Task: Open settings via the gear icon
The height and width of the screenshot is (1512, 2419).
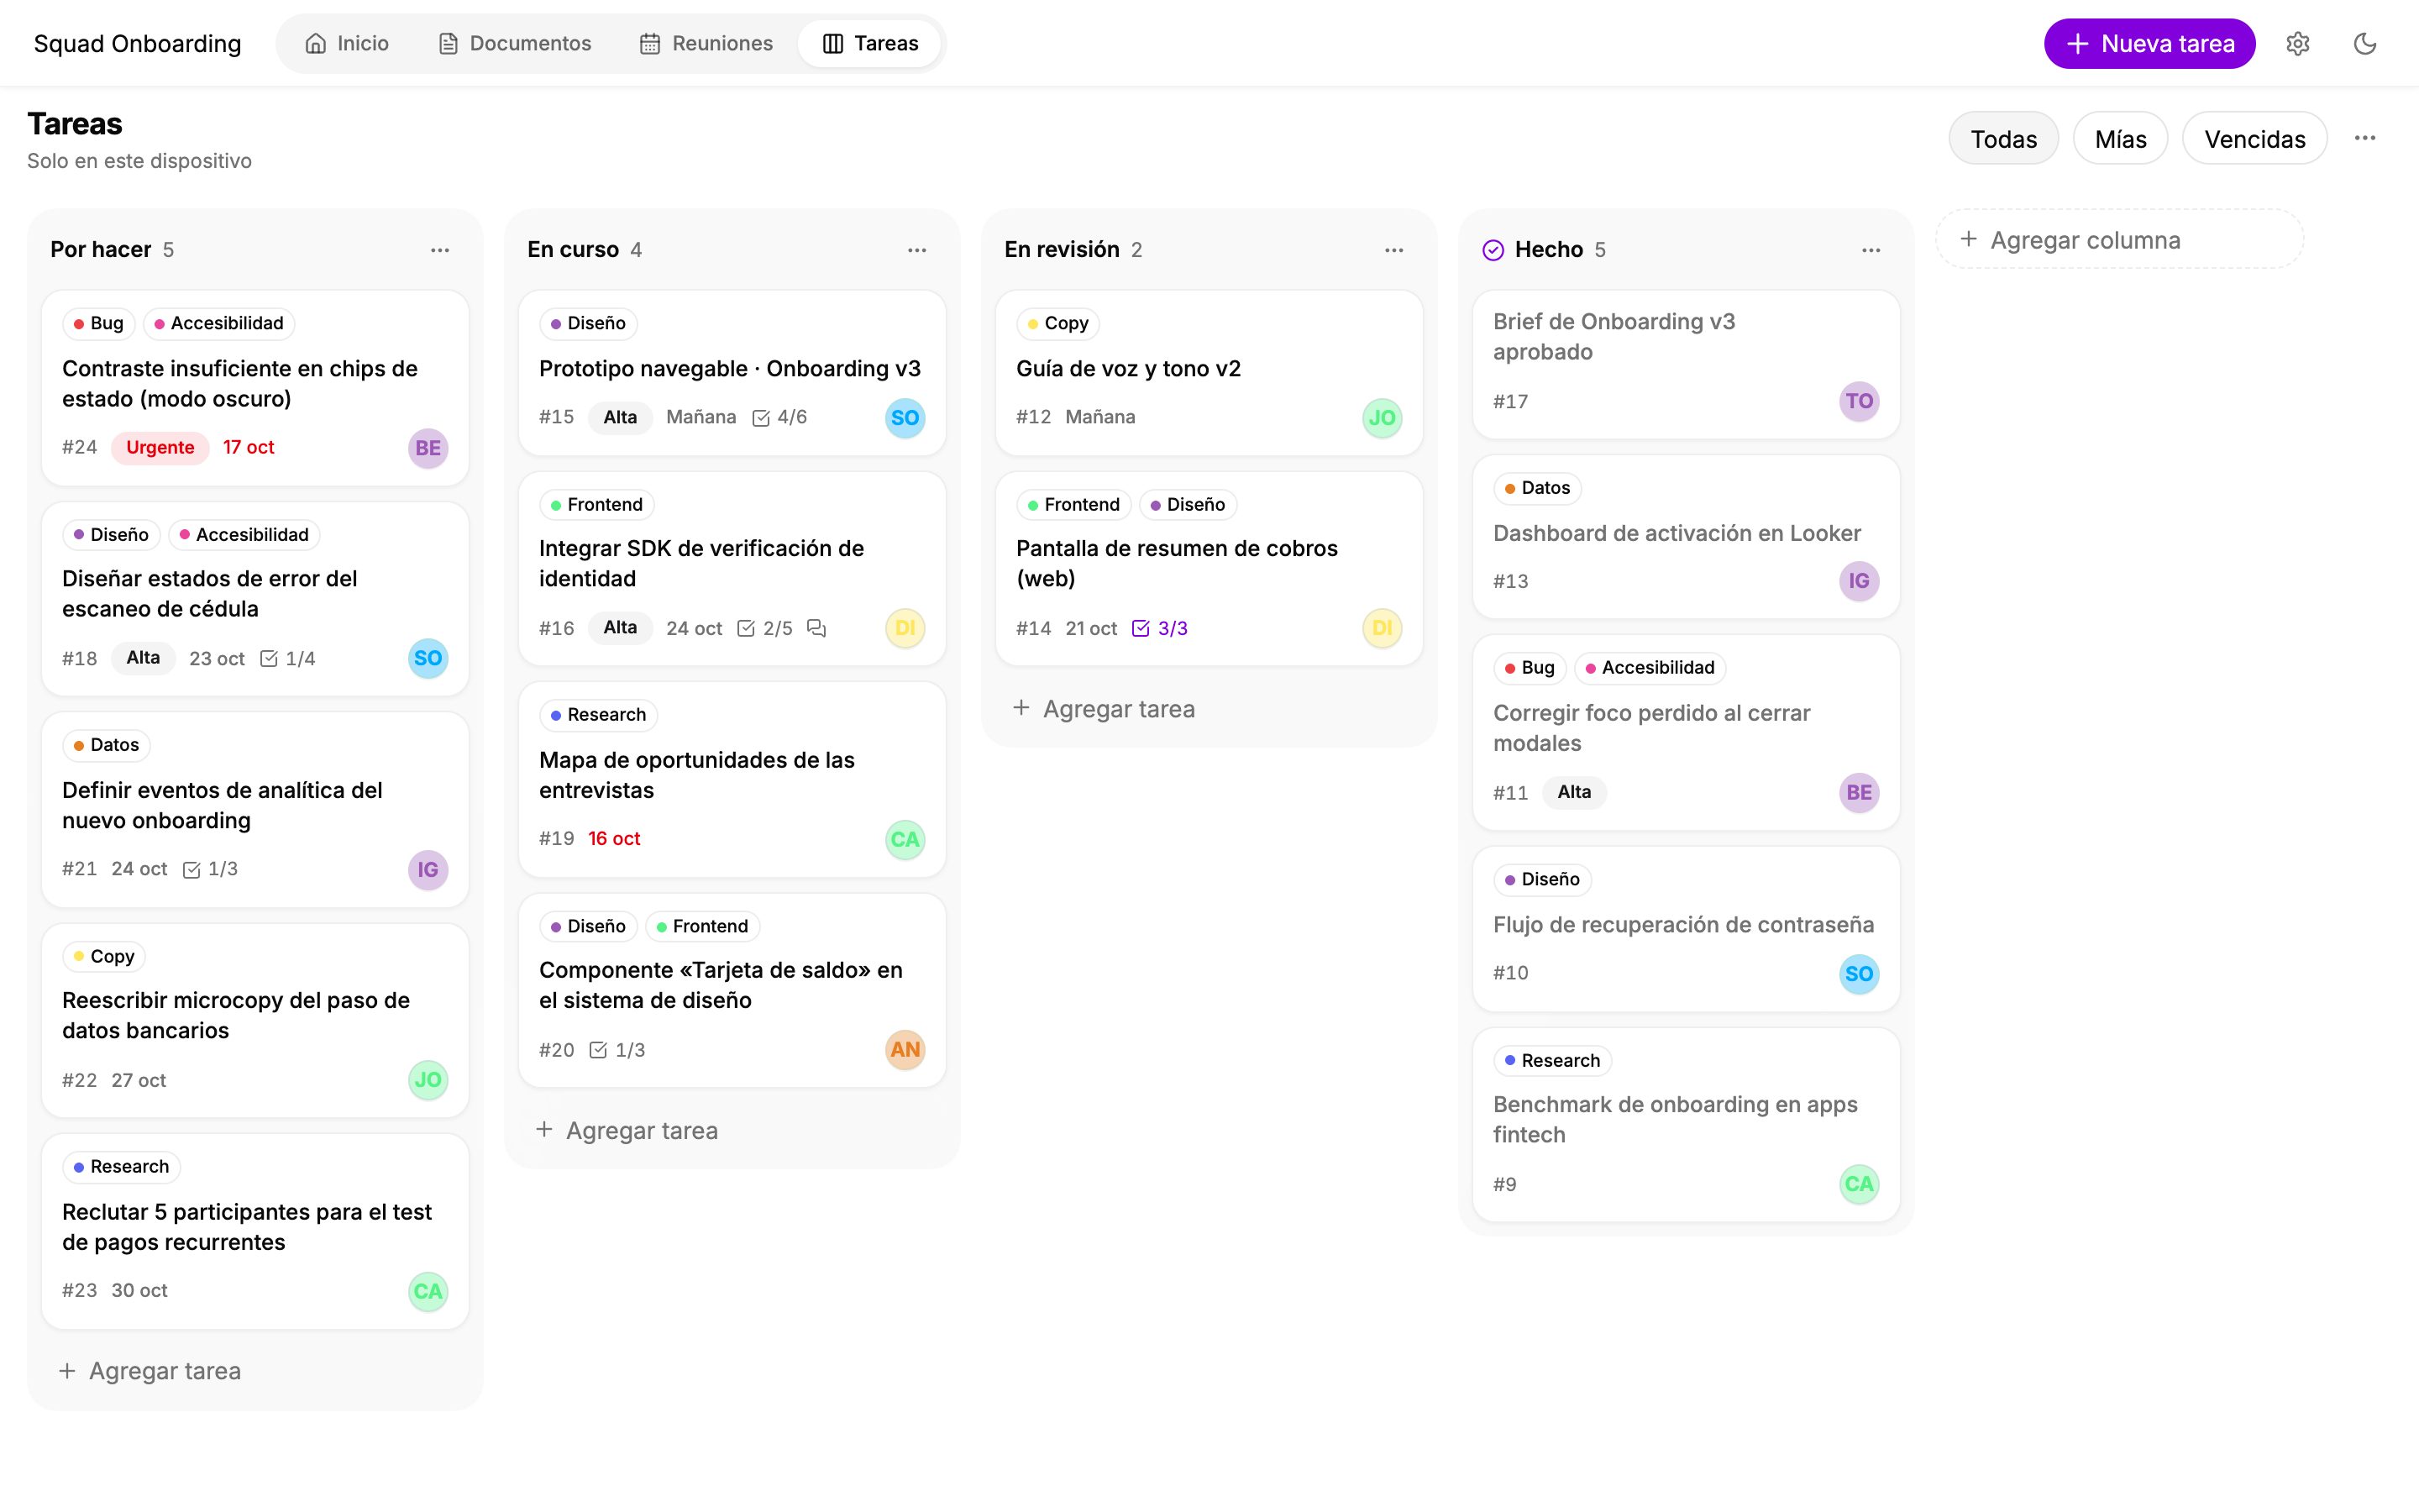Action: click(2297, 43)
